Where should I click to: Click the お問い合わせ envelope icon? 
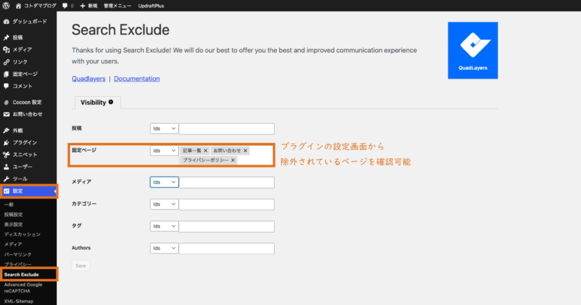pyautogui.click(x=6, y=115)
